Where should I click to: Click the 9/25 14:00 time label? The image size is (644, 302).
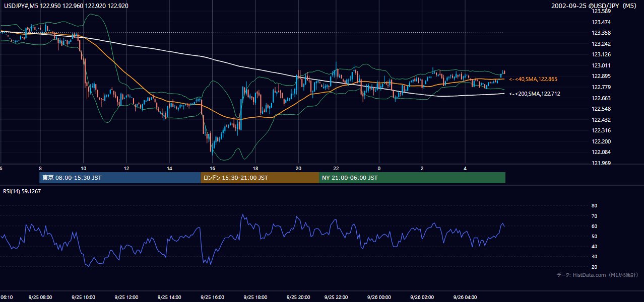[x=169, y=297]
